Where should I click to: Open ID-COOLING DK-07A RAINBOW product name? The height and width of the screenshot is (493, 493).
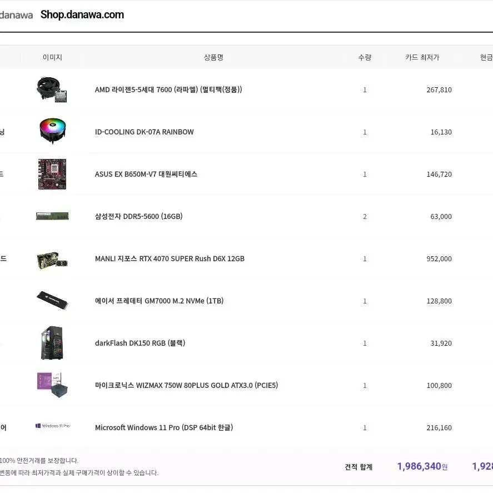[145, 132]
